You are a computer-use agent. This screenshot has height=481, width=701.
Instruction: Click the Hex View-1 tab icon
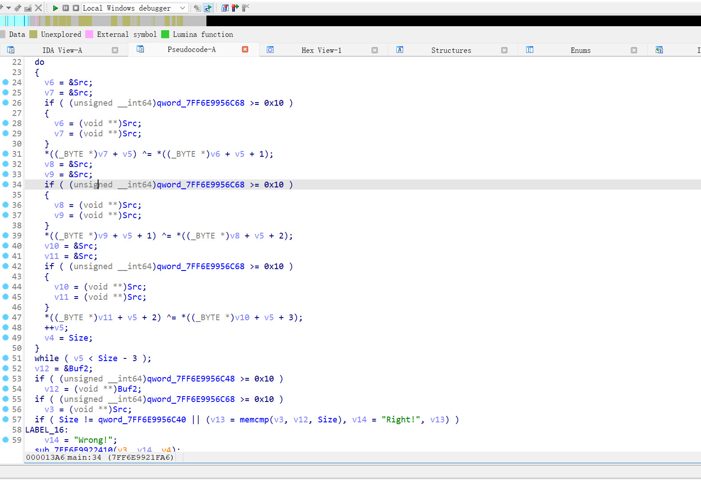[x=270, y=50]
